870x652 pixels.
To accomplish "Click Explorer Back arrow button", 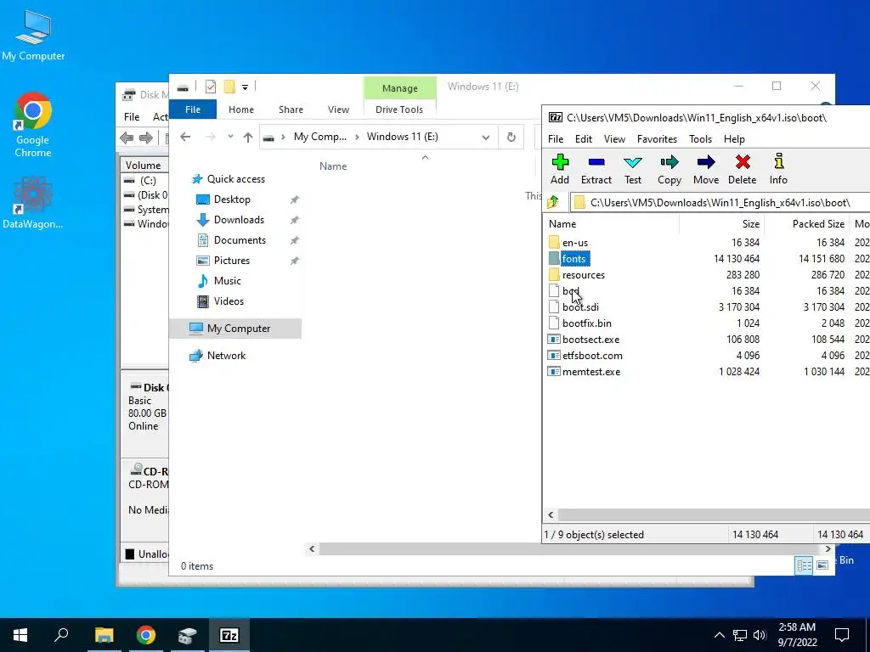I will pos(185,137).
